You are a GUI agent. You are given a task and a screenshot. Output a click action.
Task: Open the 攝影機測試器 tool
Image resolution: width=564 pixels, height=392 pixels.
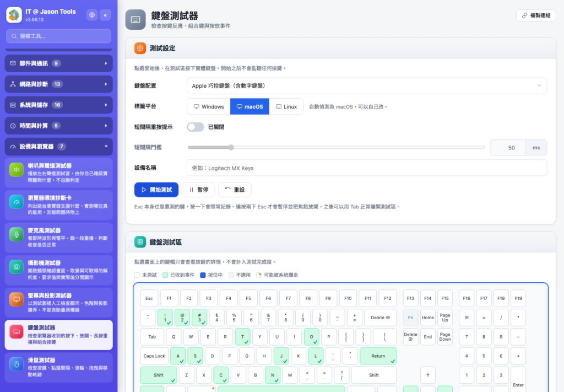coord(58,270)
